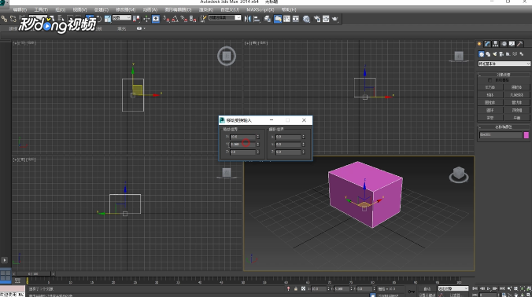Click offset Z spinner in transform dialog
The height and width of the screenshot is (297, 532).
[303, 152]
